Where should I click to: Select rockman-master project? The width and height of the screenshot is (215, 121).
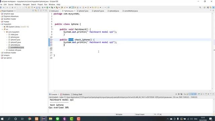10,53
